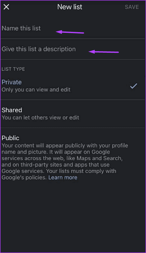Choose the Shared list type
This screenshot has height=253, width=146.
point(73,114)
